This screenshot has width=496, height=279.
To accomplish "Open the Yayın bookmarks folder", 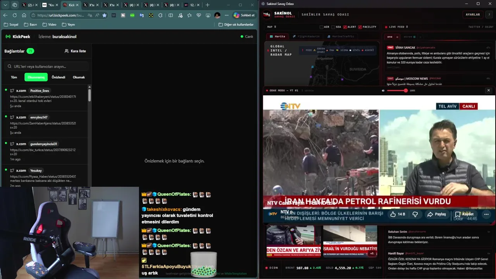I will pyautogui.click(x=68, y=24).
